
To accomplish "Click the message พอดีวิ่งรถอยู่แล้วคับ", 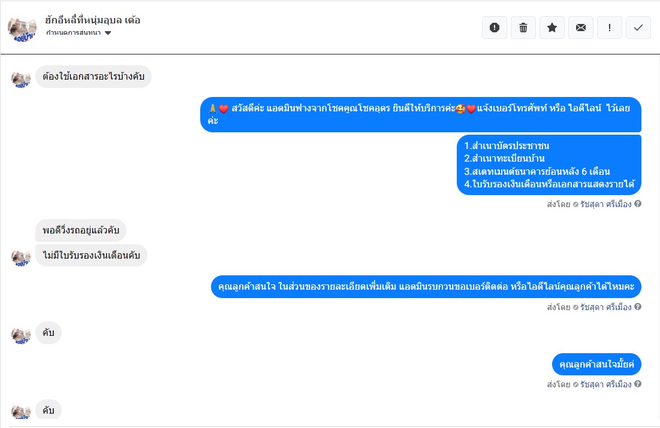I will 81,230.
